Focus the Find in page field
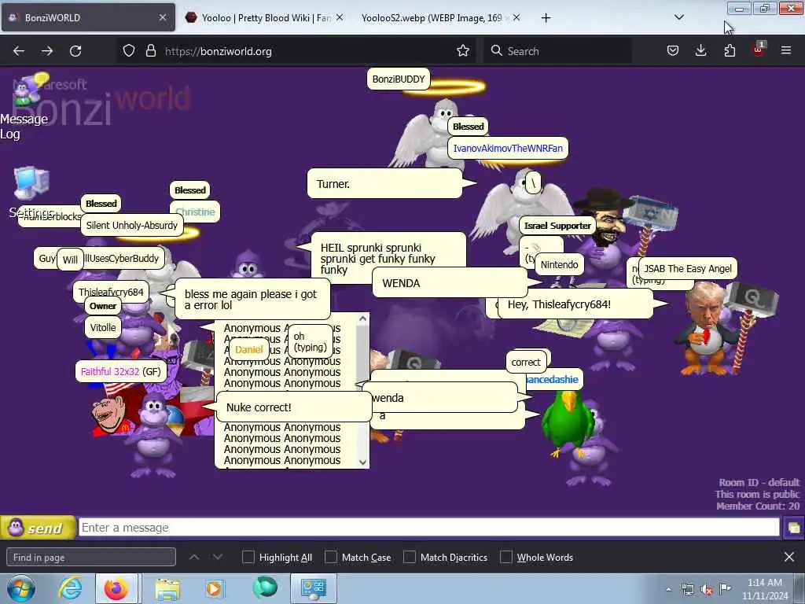The width and height of the screenshot is (805, 604). pyautogui.click(x=91, y=557)
